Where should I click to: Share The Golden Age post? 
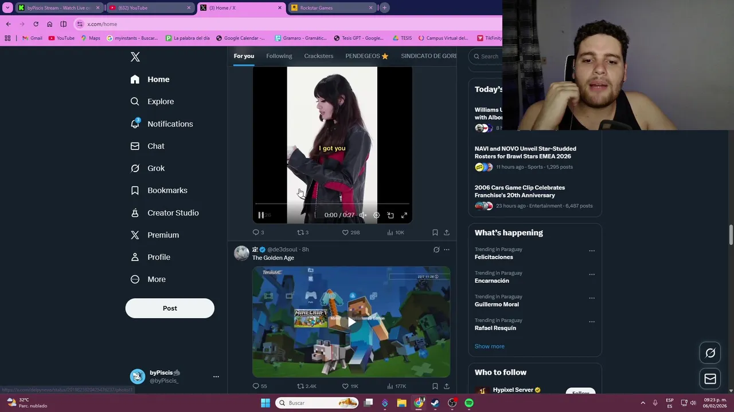447,386
